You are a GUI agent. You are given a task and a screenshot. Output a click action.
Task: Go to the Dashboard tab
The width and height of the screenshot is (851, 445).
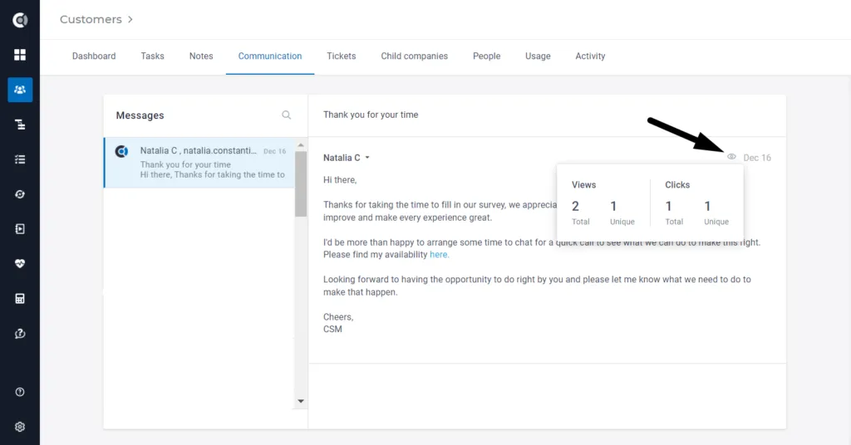pos(94,56)
